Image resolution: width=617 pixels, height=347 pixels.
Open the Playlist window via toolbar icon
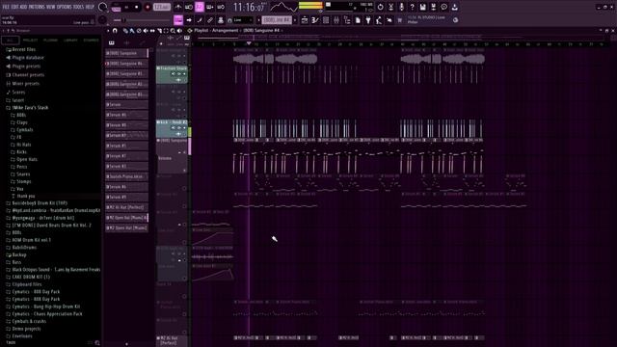305,20
